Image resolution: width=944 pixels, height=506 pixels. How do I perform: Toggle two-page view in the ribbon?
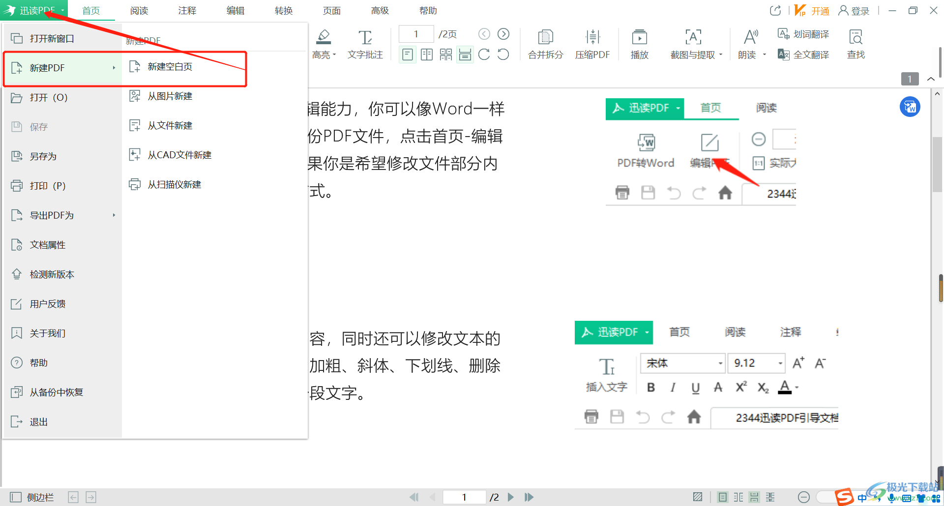(x=427, y=55)
